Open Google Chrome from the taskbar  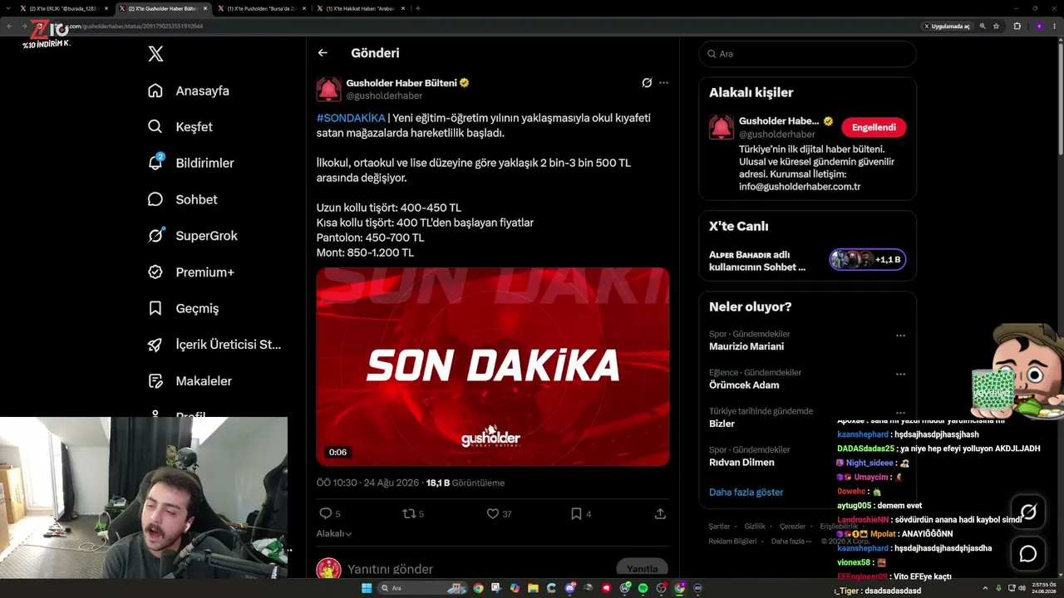coord(478,588)
